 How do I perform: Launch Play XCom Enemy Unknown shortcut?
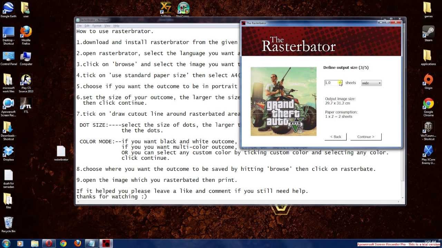click(x=428, y=155)
